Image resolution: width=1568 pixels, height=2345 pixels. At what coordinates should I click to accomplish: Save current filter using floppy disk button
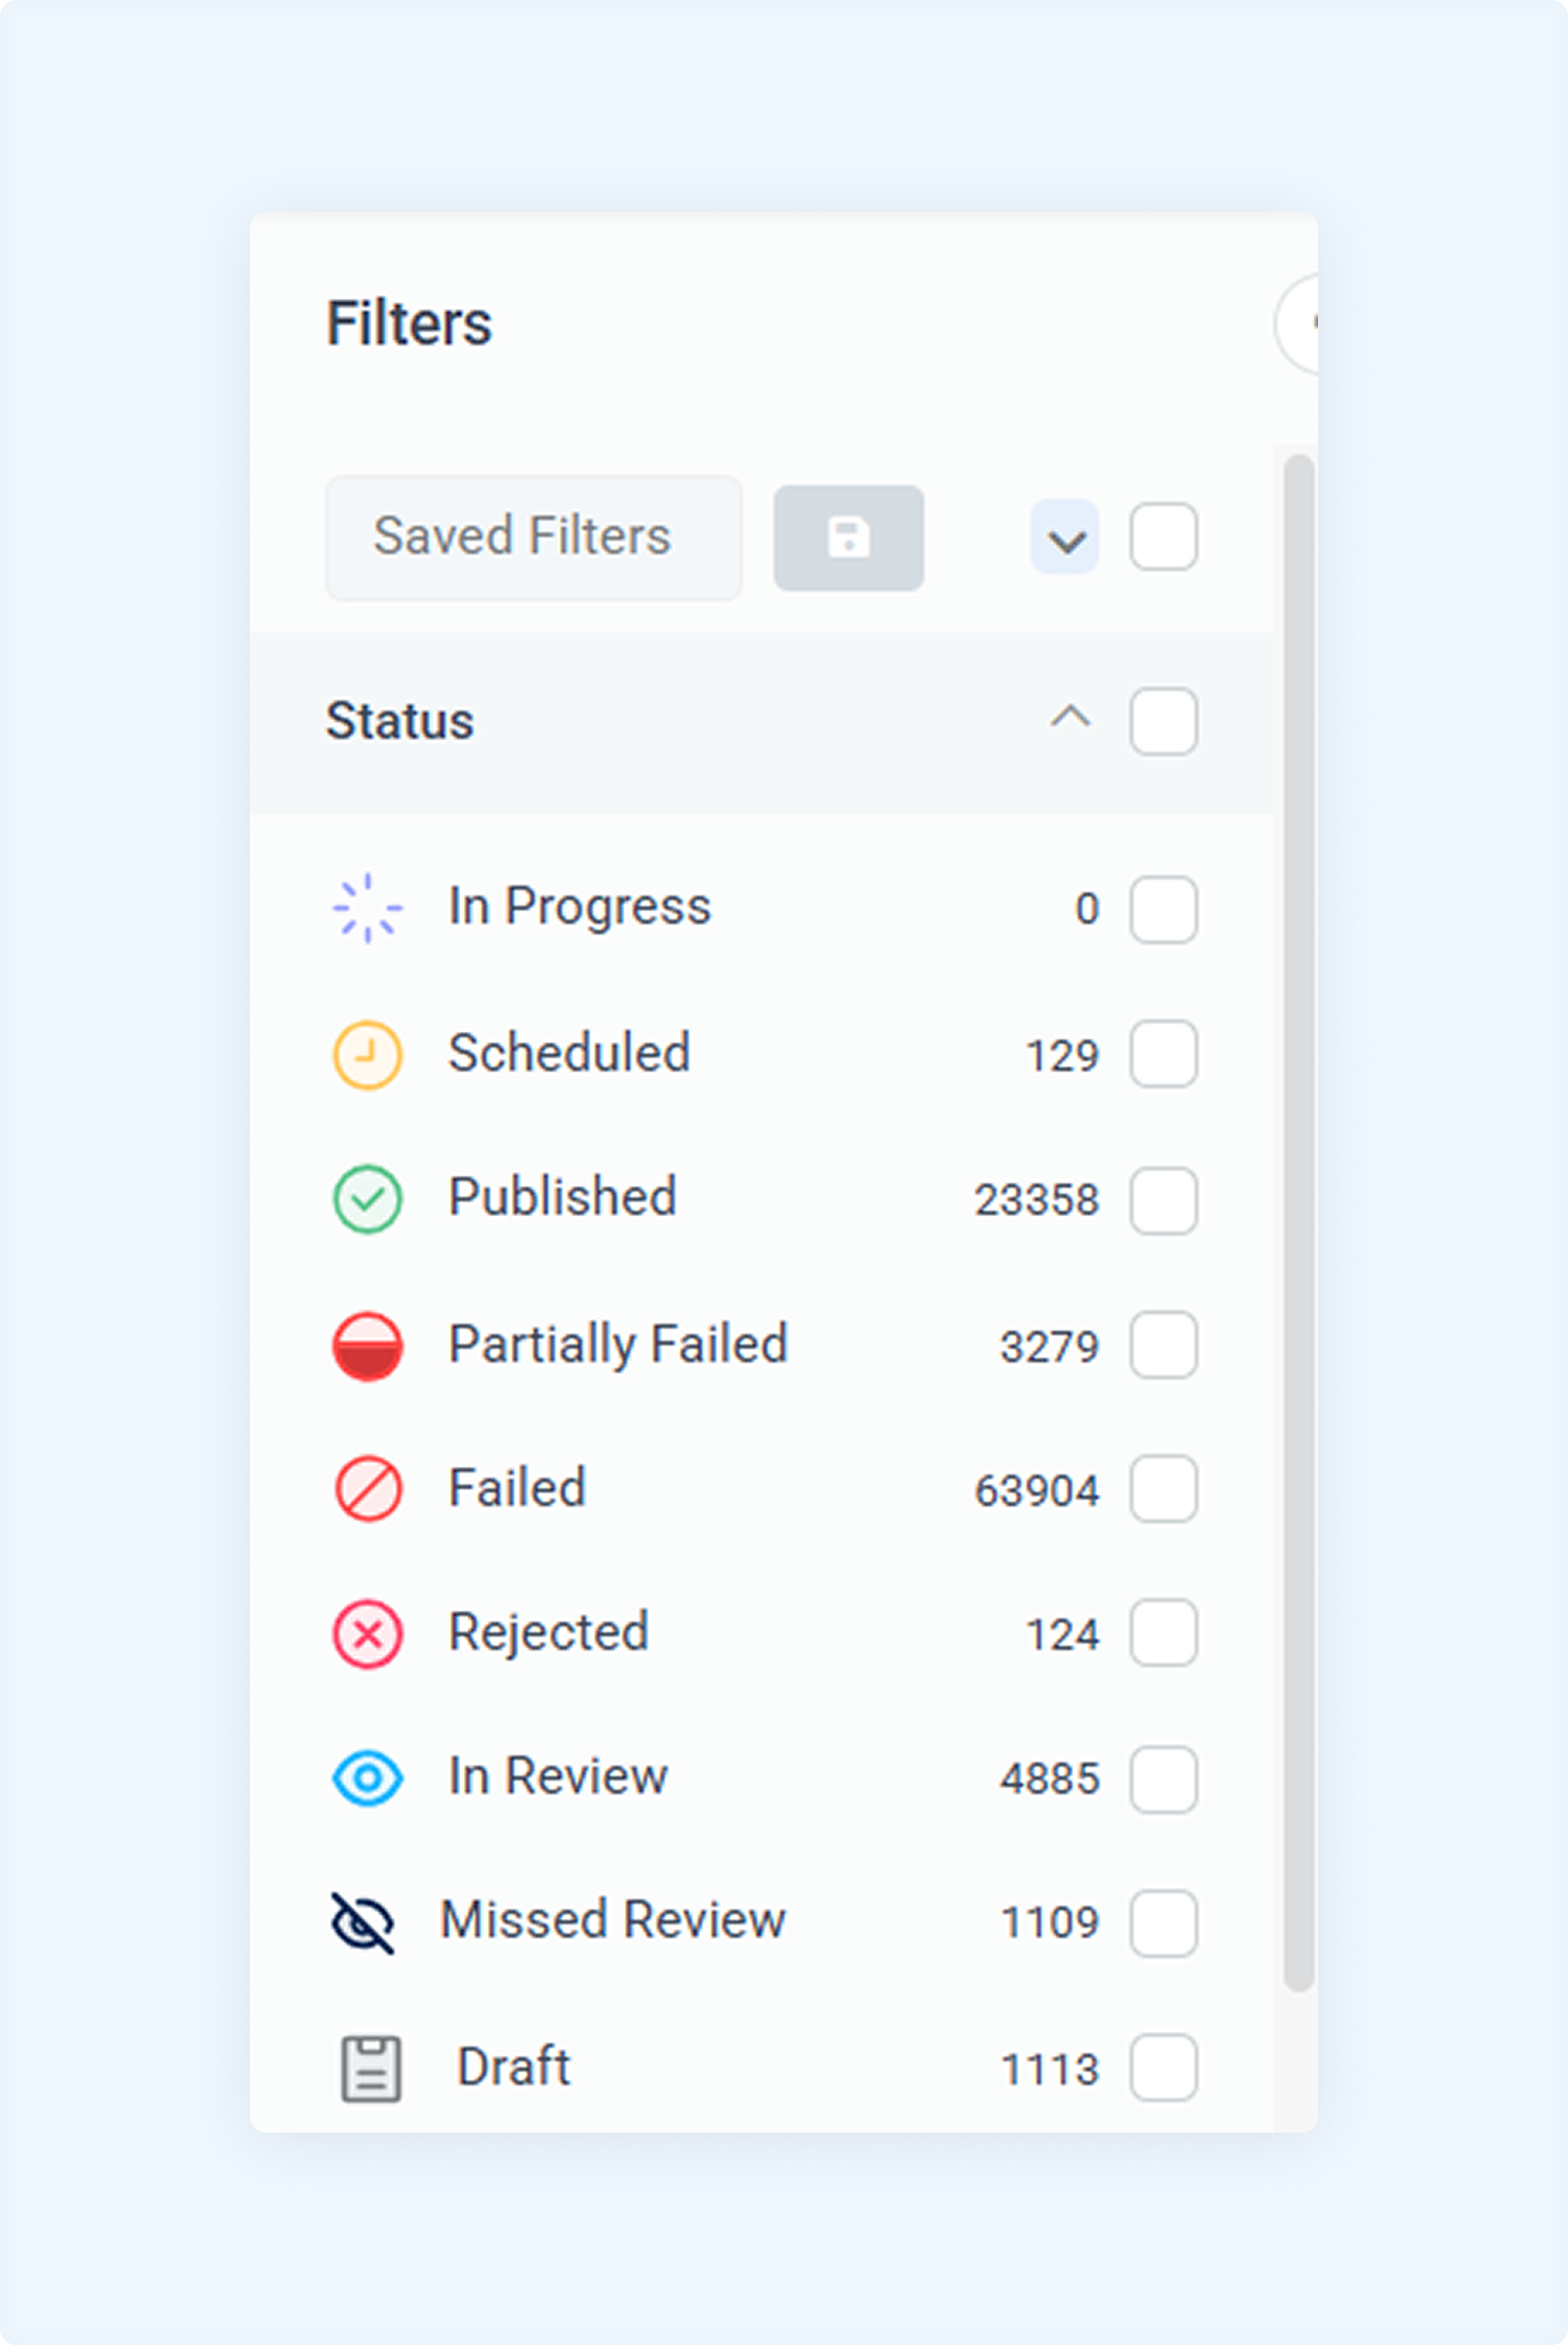[848, 538]
